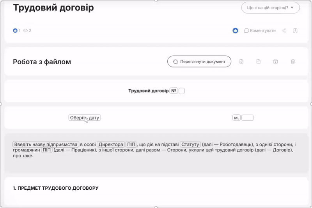312x208 pixels.
Task: Click the blue like thumbs-up button
Action: 236,30
